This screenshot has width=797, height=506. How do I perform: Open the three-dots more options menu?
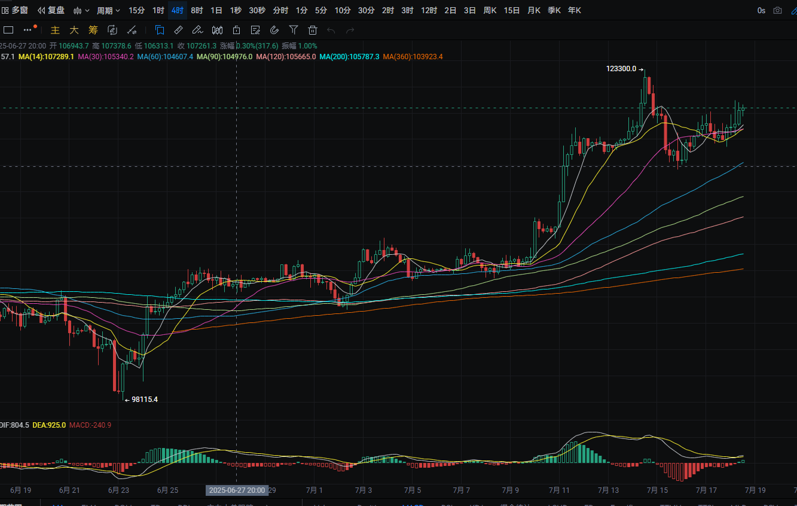click(28, 30)
